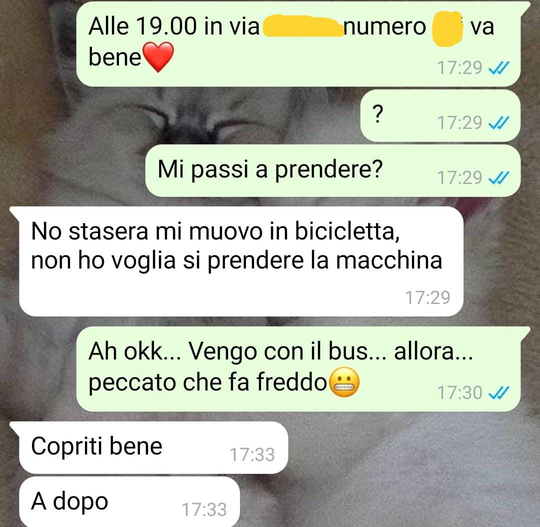Select the 'A dopo' message
Screen dimensions: 540x527
tap(129, 501)
